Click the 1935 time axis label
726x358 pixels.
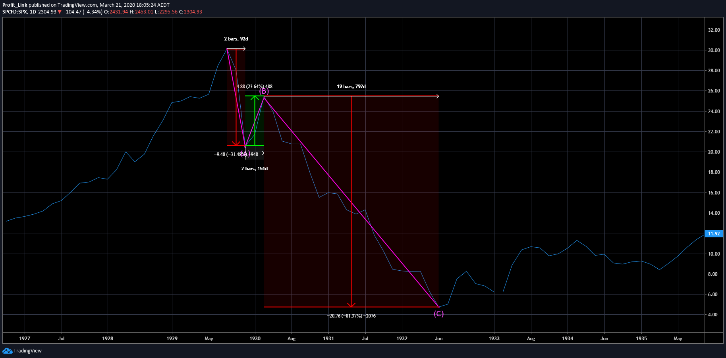click(641, 339)
